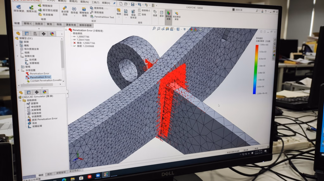Click the Save floppy-disk icon
Viewport: 324px width, 181px height.
click(x=133, y=4)
